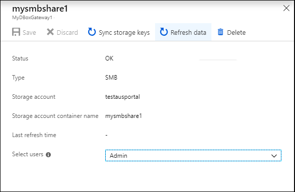Click the Delete text label

(236, 33)
